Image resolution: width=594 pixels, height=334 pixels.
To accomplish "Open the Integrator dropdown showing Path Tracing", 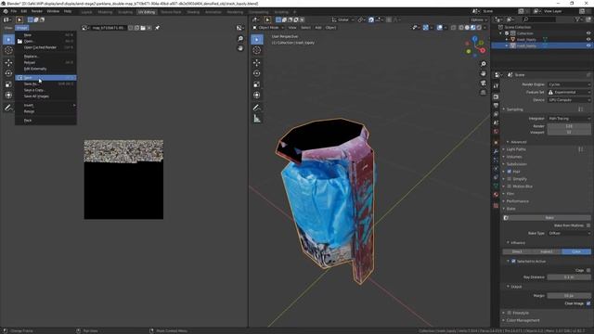I will [x=569, y=119].
